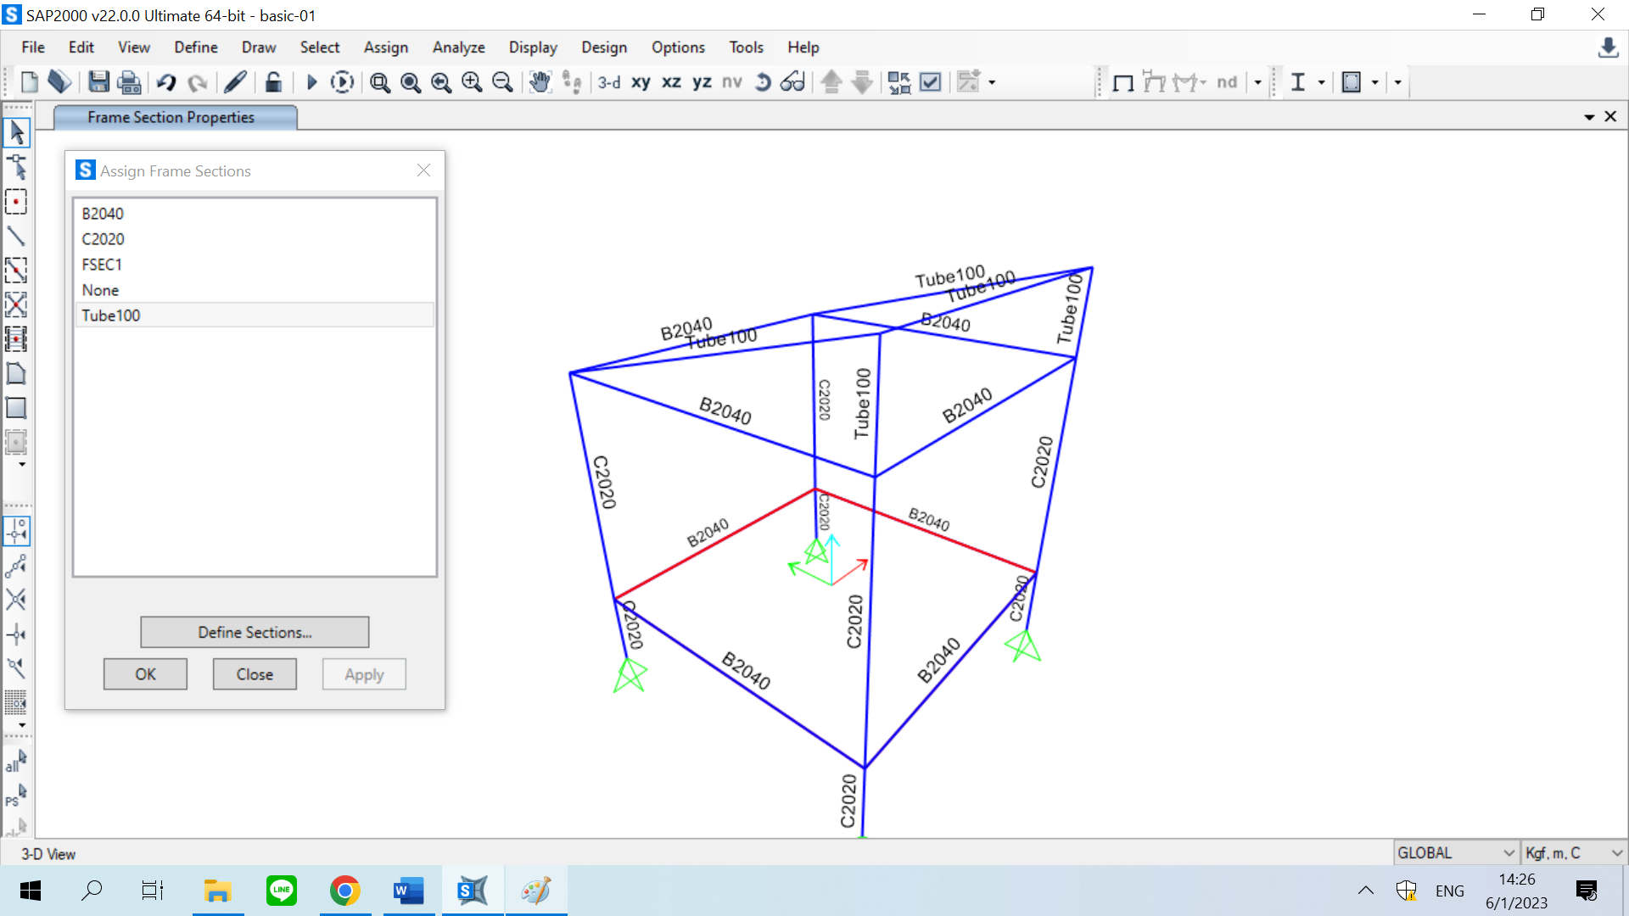Switch to xy plane view
1629x916 pixels.
tap(641, 82)
